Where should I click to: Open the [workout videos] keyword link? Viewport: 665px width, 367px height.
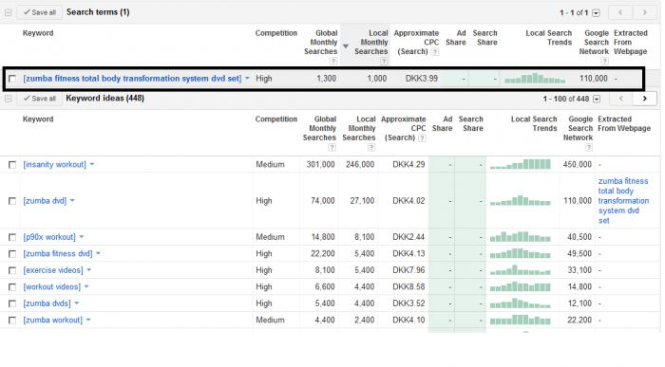coord(51,286)
